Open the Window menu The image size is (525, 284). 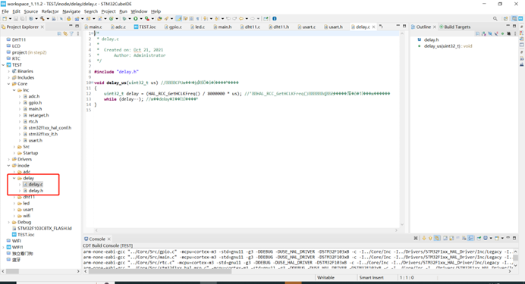(x=139, y=11)
